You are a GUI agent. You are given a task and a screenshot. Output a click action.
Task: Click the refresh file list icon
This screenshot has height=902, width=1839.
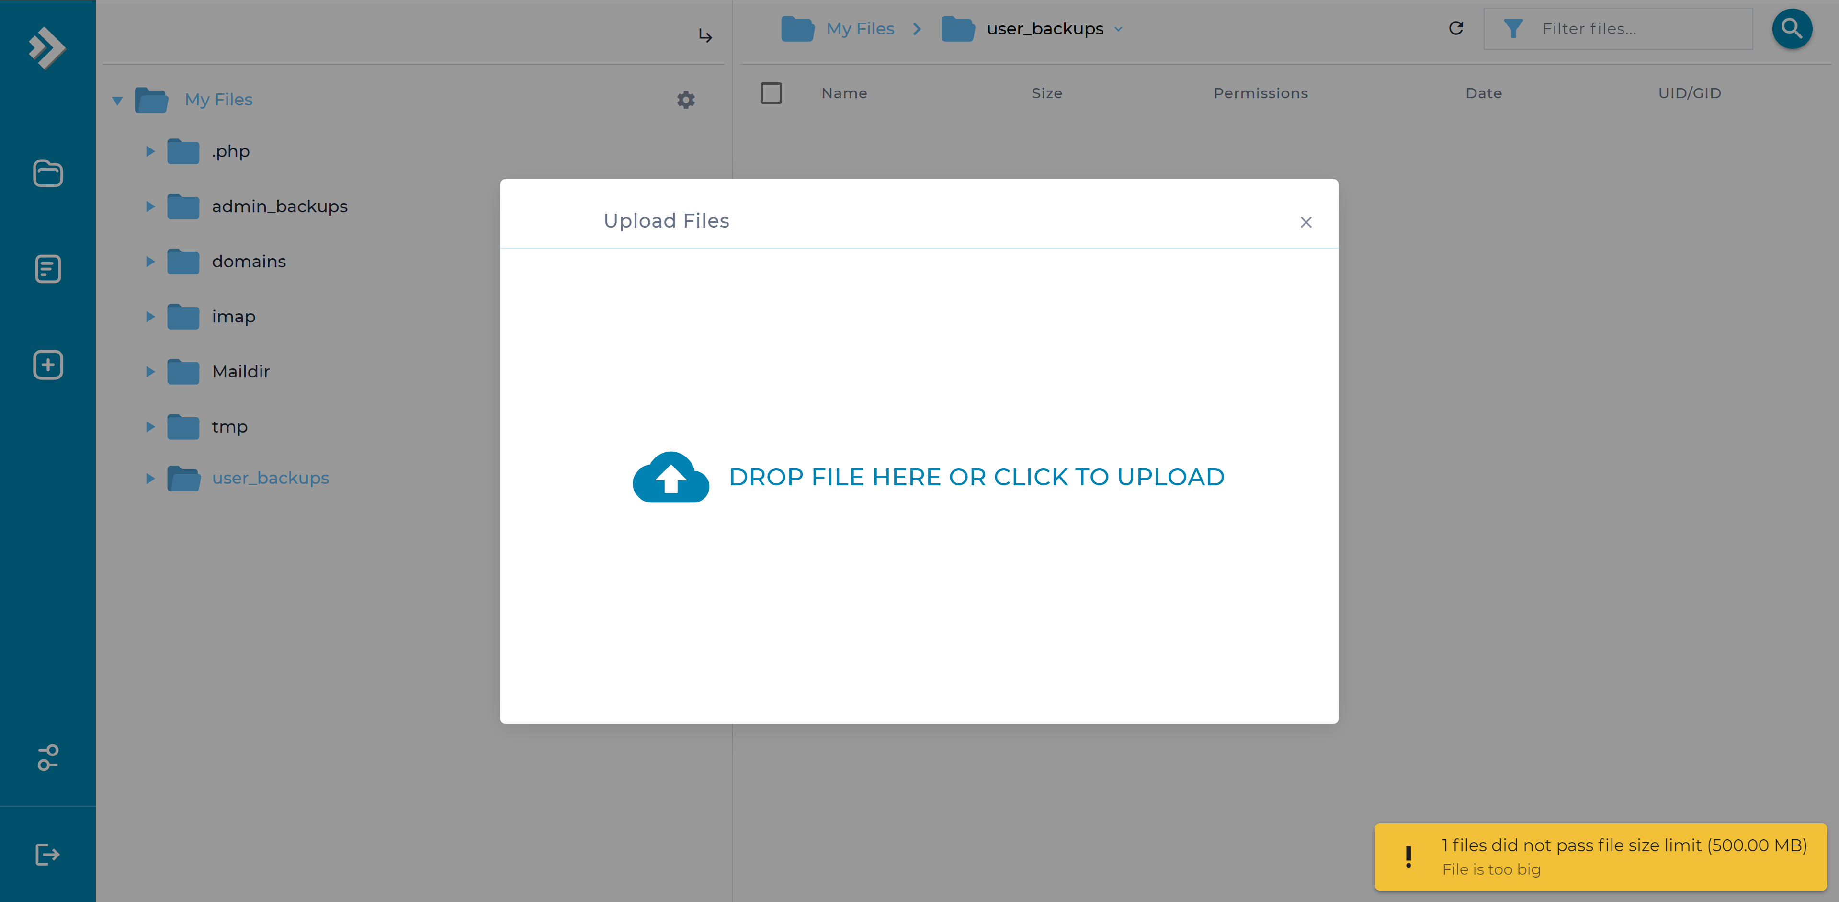click(x=1456, y=29)
